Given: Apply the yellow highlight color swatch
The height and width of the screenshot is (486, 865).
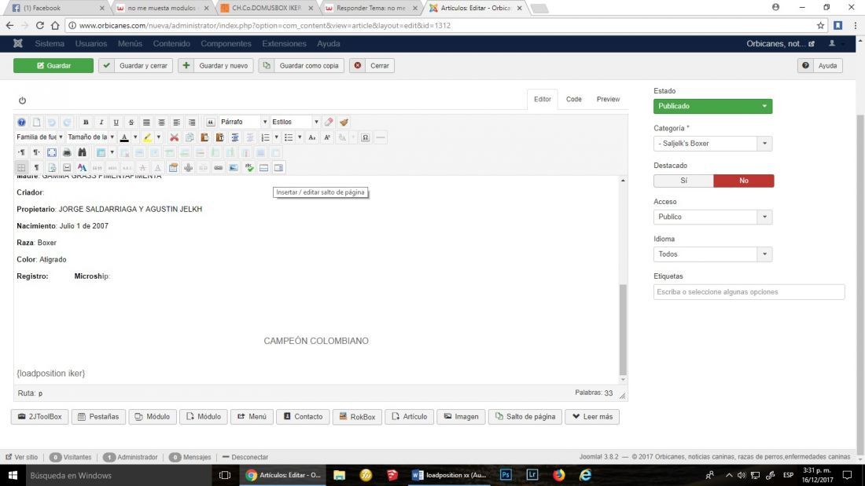Looking at the screenshot, I should click(x=147, y=137).
